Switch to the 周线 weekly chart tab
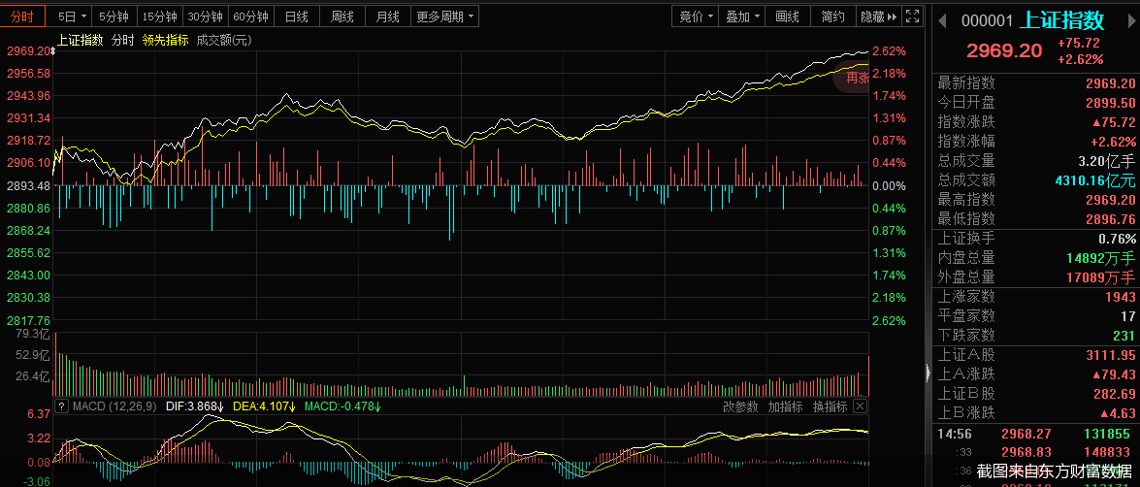The width and height of the screenshot is (1140, 487). [342, 16]
